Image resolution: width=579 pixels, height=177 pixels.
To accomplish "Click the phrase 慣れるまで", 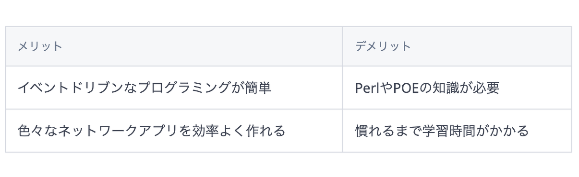I will pos(388,131).
